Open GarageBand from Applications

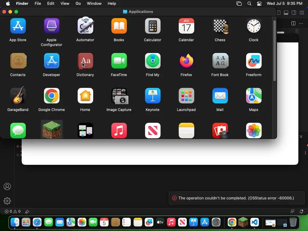click(x=18, y=95)
